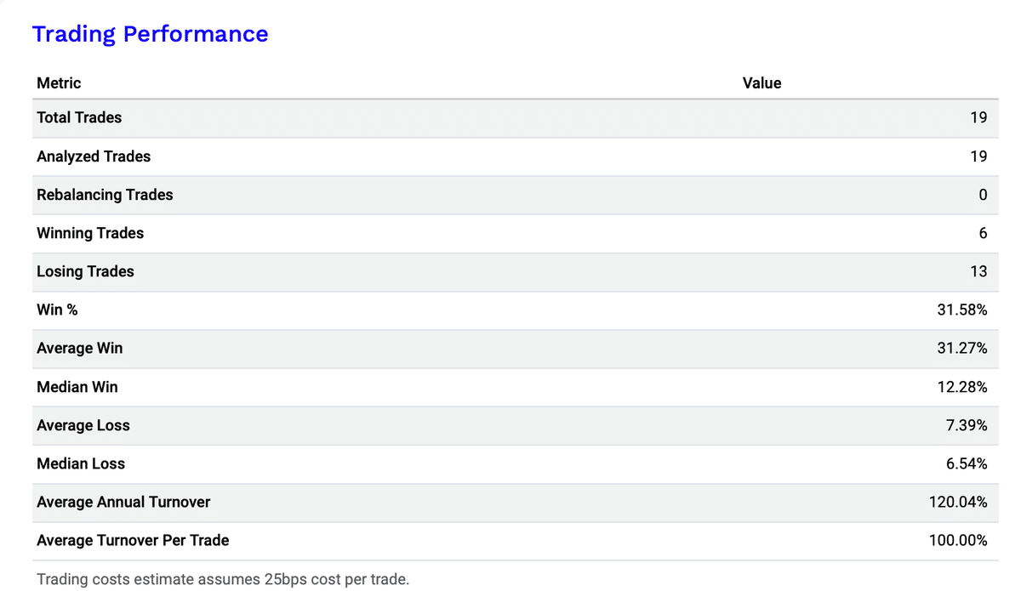Select the Average Annual Turnover label
This screenshot has height=591, width=1021.
point(123,503)
